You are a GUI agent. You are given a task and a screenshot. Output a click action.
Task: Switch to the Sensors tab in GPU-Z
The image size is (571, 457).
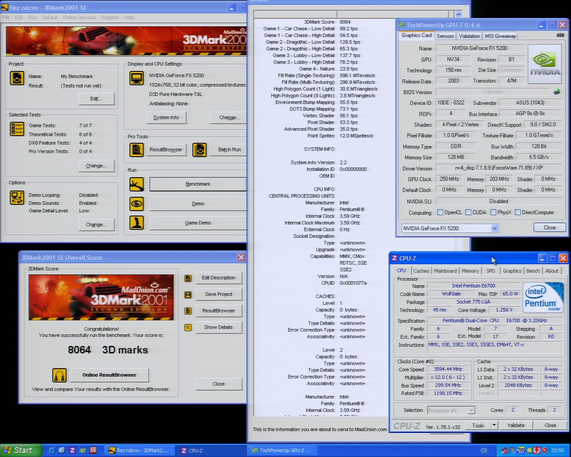click(445, 36)
